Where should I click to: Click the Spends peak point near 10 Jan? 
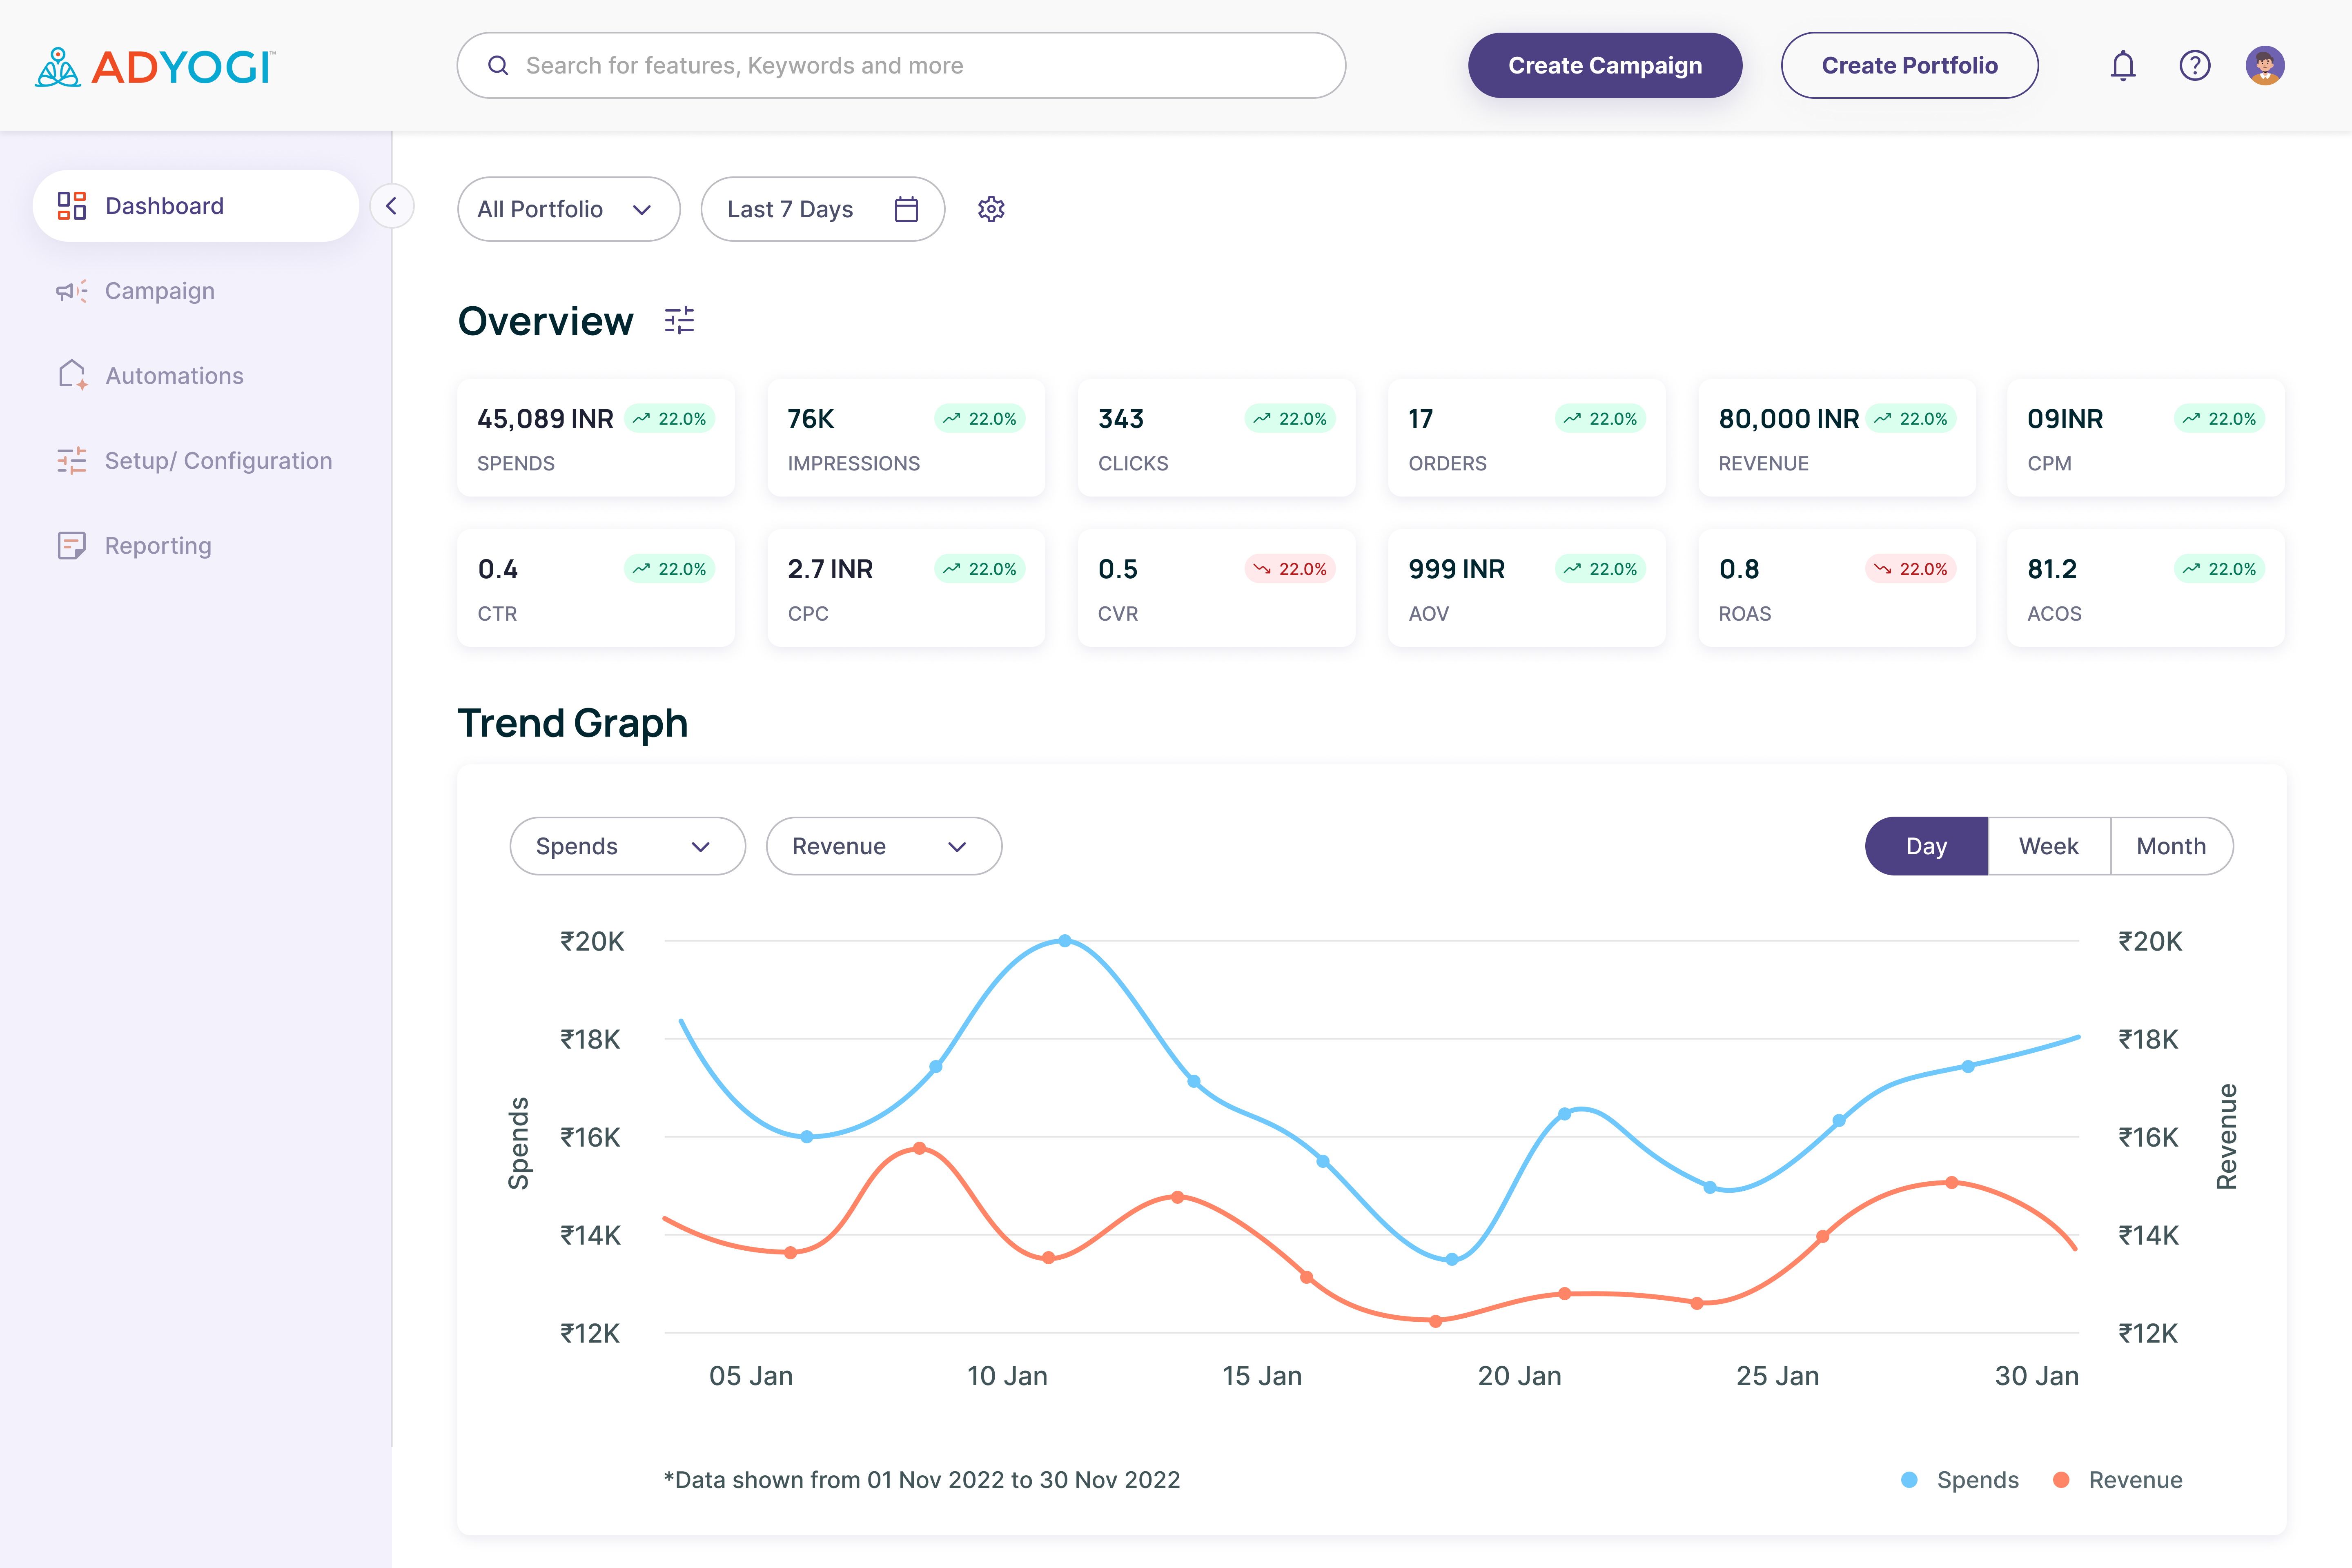click(x=1065, y=941)
